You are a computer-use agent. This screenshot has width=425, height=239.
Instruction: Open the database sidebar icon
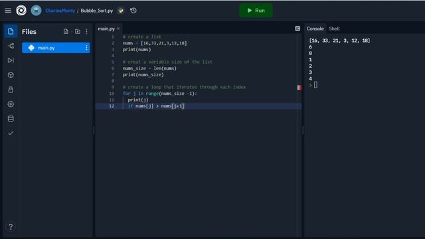pyautogui.click(x=11, y=119)
